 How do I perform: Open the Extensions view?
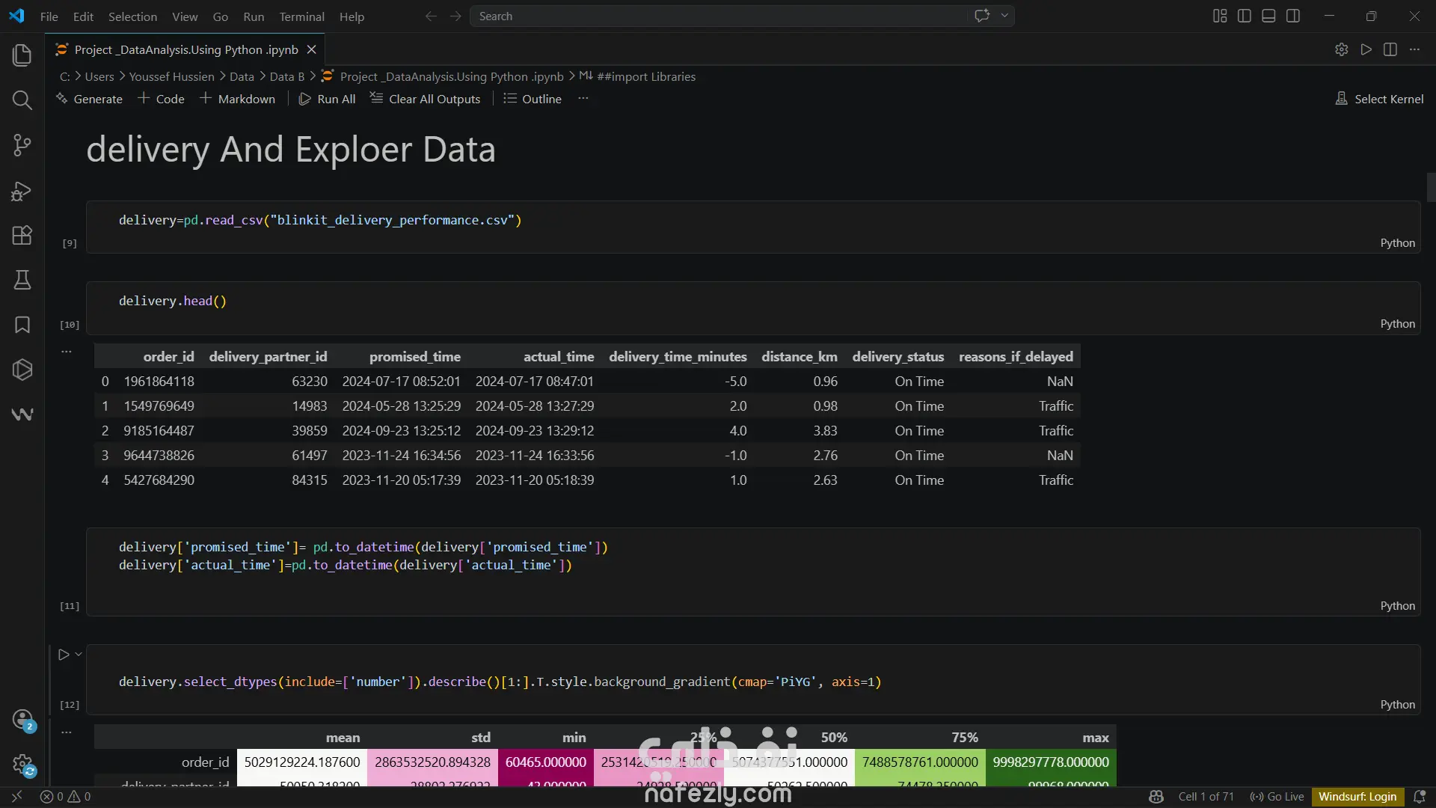pyautogui.click(x=22, y=235)
